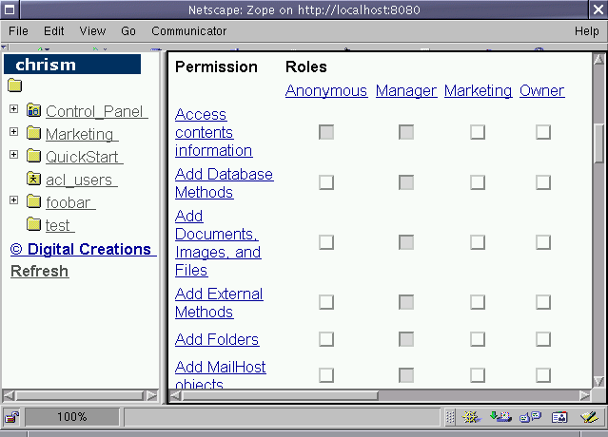Click the 100% progress indicator
This screenshot has width=608, height=437.
click(x=72, y=417)
